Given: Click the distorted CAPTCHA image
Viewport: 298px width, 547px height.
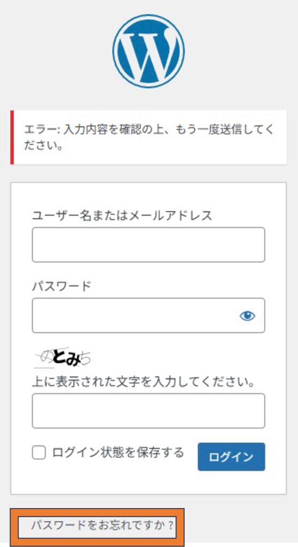Looking at the screenshot, I should click(x=62, y=358).
